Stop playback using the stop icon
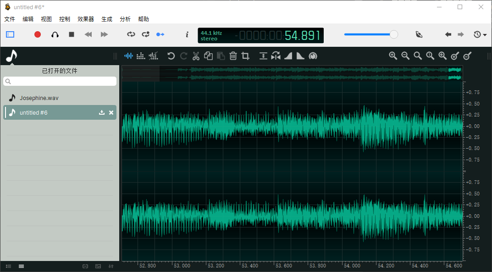The image size is (492, 272). 71,34
